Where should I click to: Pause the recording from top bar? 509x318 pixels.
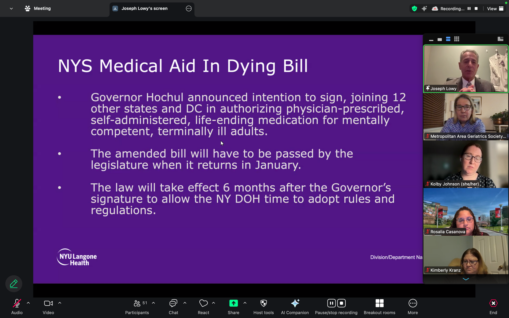(469, 8)
